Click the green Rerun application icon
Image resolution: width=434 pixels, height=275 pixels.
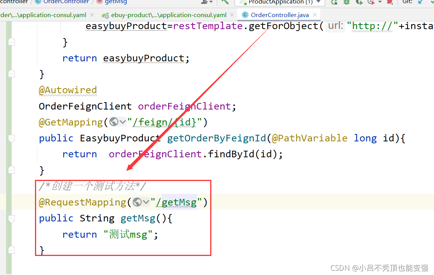(335, 2)
